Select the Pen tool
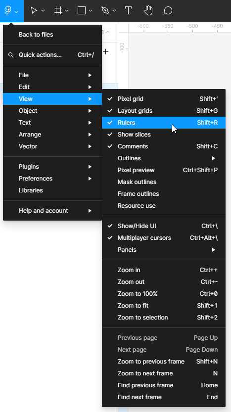Image resolution: width=231 pixels, height=412 pixels. [x=105, y=11]
